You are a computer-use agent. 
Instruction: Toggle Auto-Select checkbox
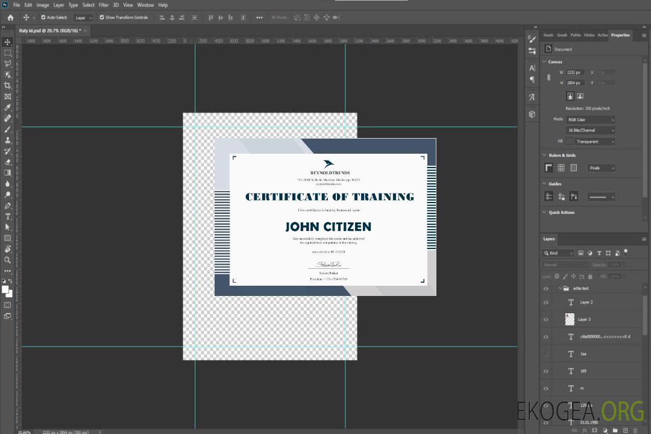click(x=43, y=17)
